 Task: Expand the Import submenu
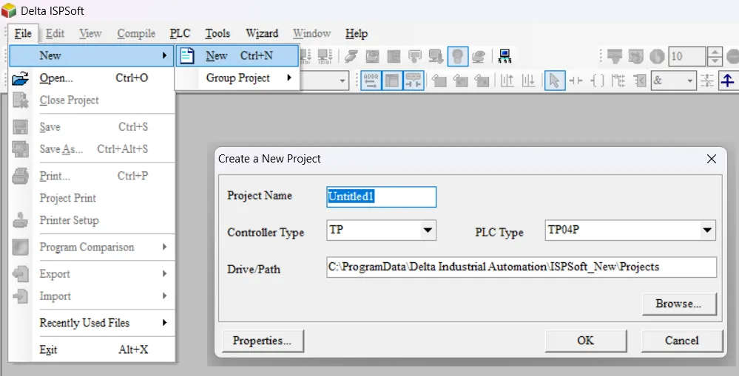coord(92,296)
